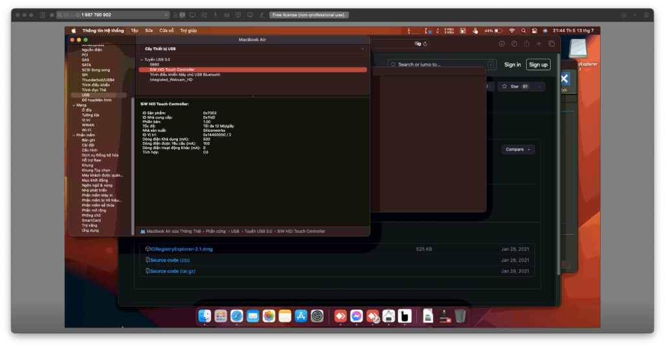
Task: Open the Compare dropdown on GitHub
Action: [518, 150]
